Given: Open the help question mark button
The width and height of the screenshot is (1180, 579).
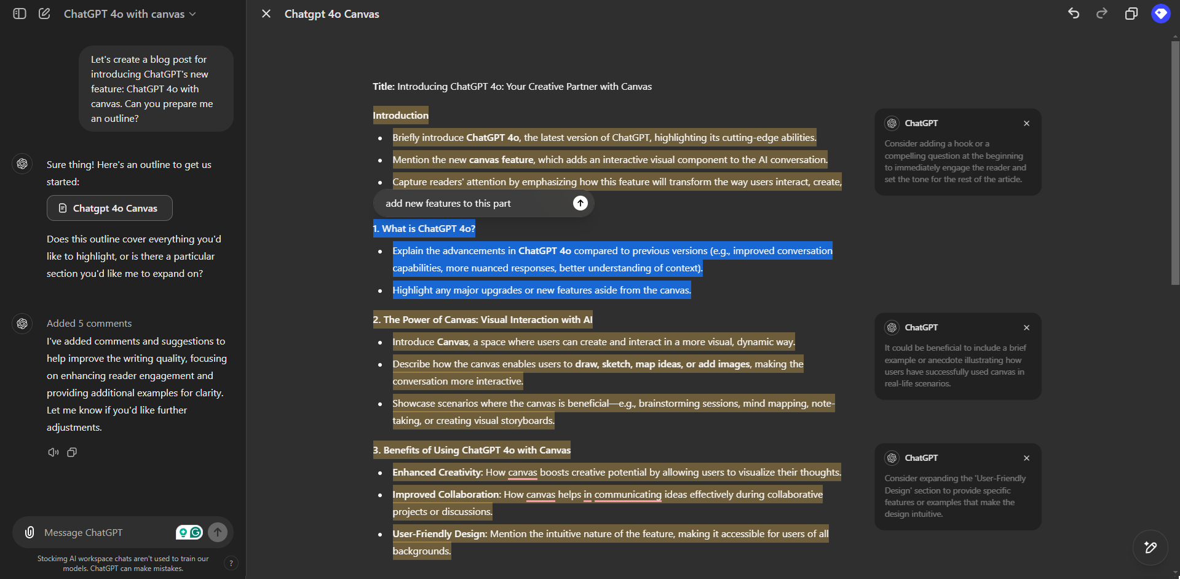Looking at the screenshot, I should 231,563.
